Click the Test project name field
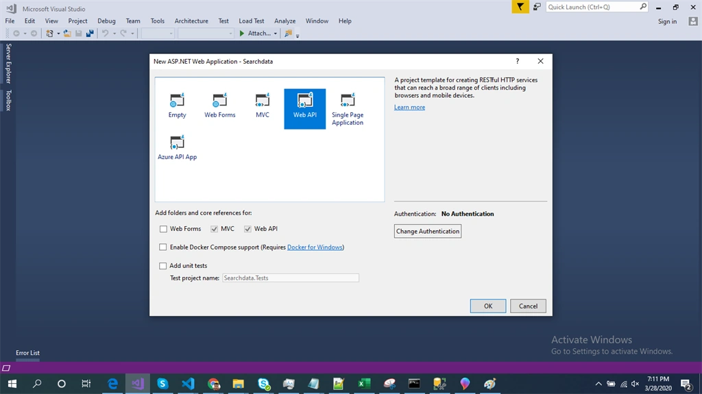The height and width of the screenshot is (394, 702). point(291,278)
